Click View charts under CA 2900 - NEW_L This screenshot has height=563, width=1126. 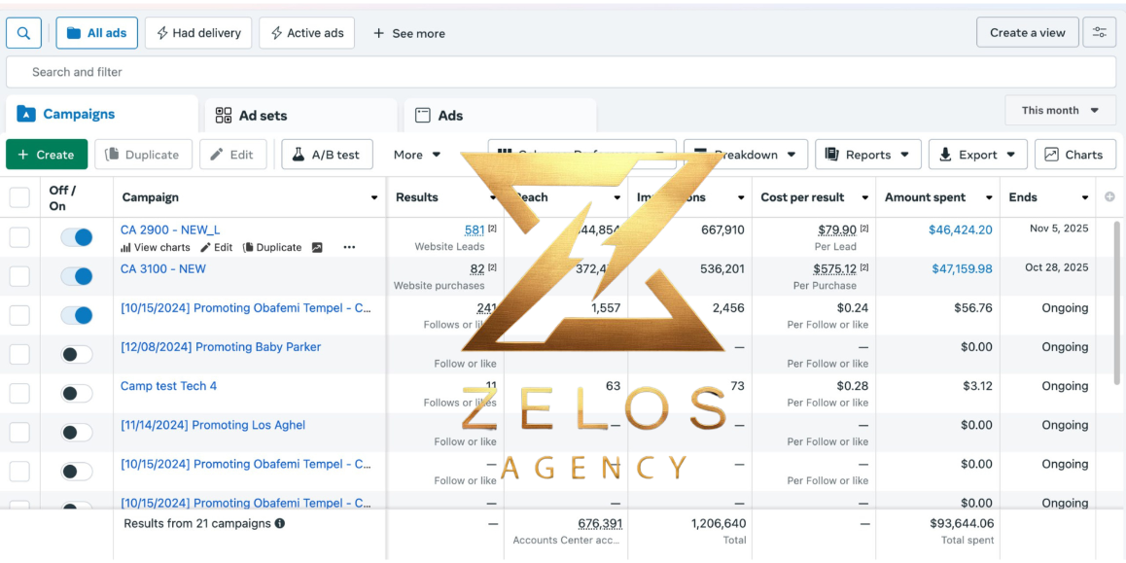156,247
